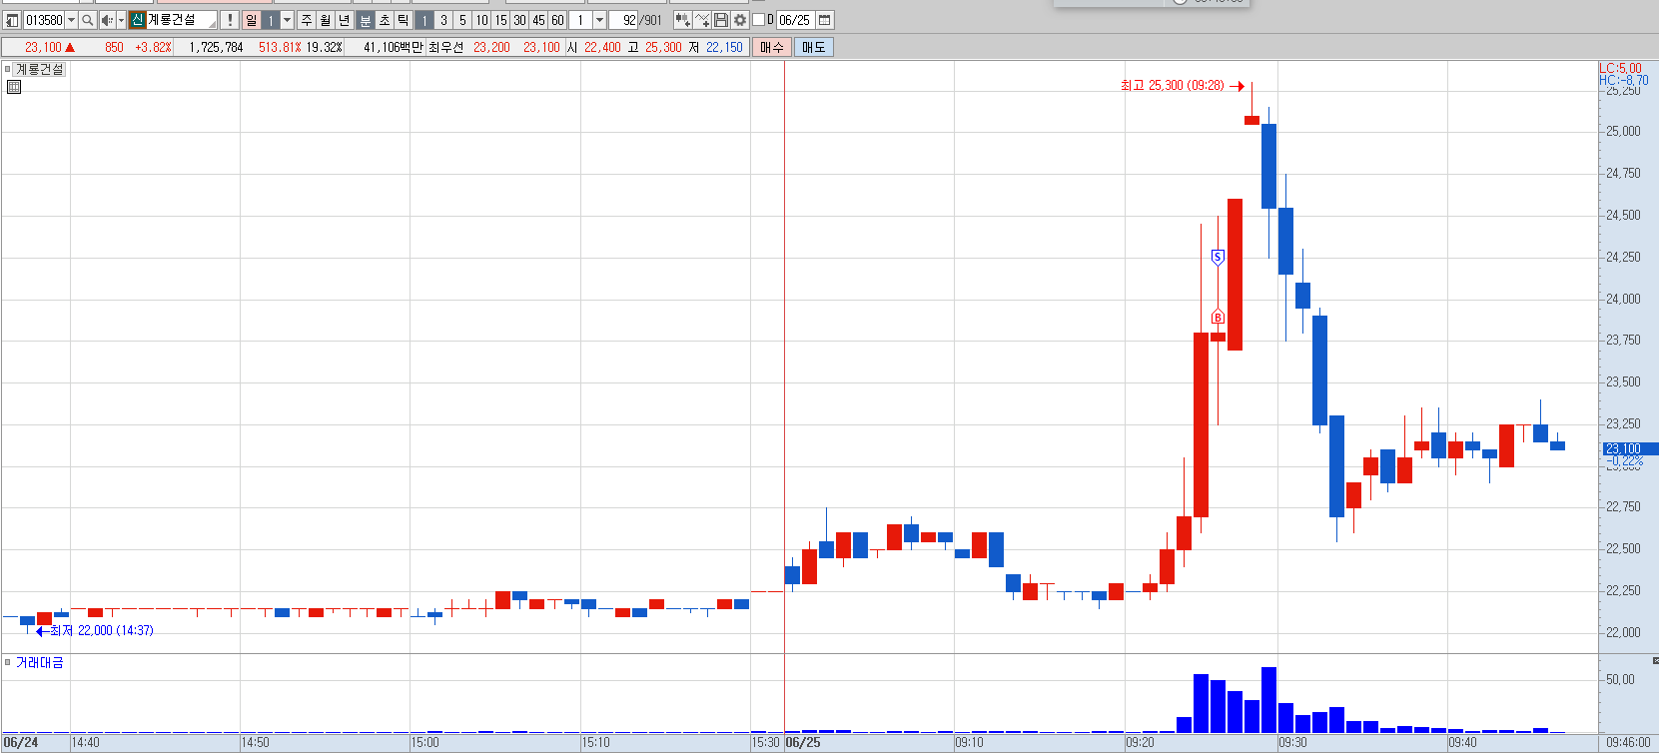Open the custom interval dropdown arrow
Screen dimensions: 1659x753
pos(599,20)
